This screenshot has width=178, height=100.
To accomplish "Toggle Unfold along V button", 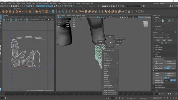I will [169, 78].
